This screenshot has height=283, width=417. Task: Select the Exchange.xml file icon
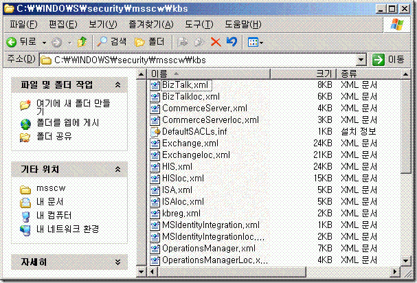[x=155, y=144]
